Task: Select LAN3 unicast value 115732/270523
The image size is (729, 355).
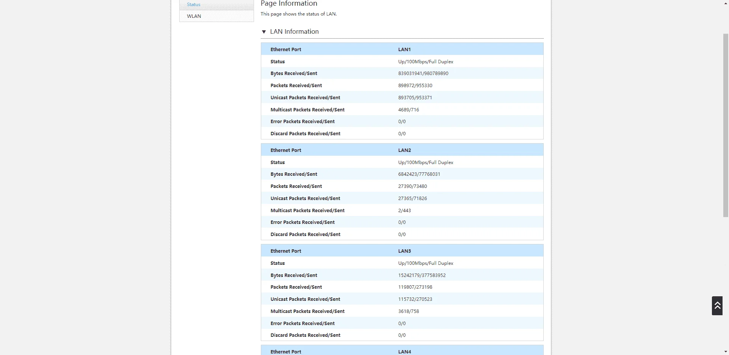Action: click(415, 299)
